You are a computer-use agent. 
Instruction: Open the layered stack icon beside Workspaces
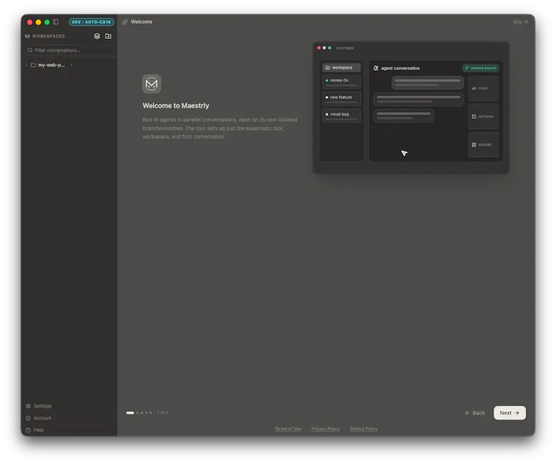(x=97, y=36)
